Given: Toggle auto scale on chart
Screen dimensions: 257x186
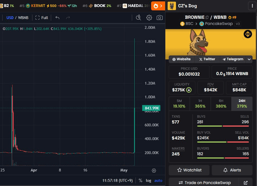Looking at the screenshot, I should point(158,180).
